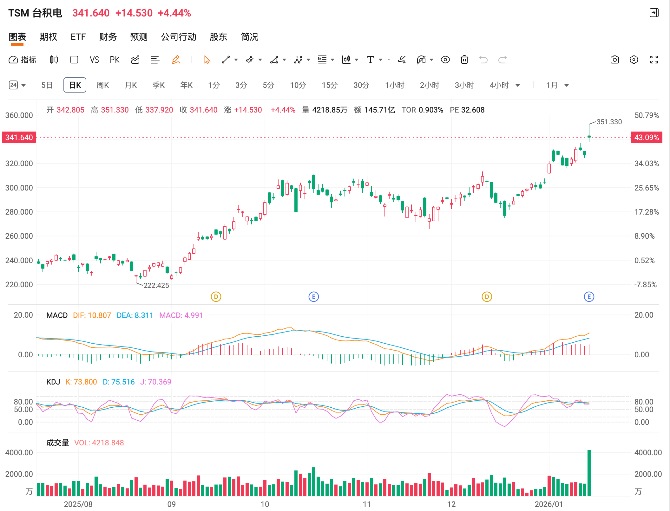The image size is (670, 511).
Task: Choose the text annotation tool
Action: [x=370, y=60]
